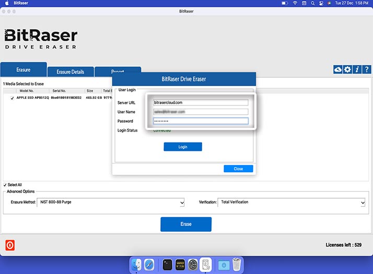Click the Login button

183,147
